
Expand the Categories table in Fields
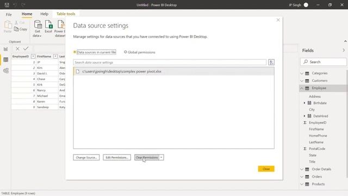pyautogui.click(x=302, y=73)
